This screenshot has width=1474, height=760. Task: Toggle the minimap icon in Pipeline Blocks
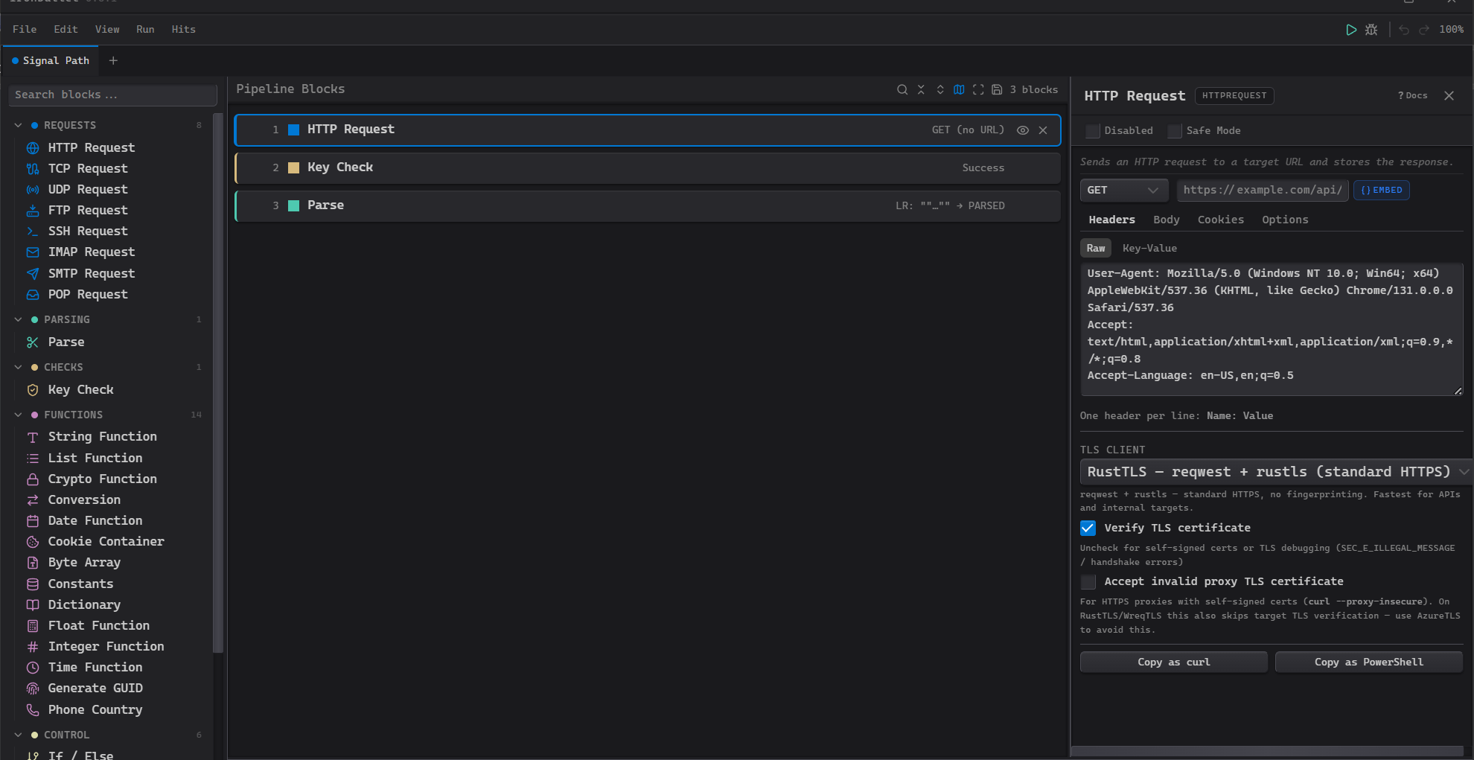(959, 89)
